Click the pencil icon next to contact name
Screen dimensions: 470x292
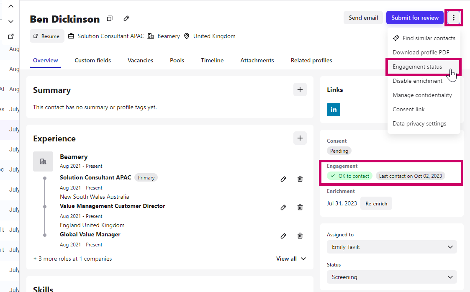tap(126, 18)
